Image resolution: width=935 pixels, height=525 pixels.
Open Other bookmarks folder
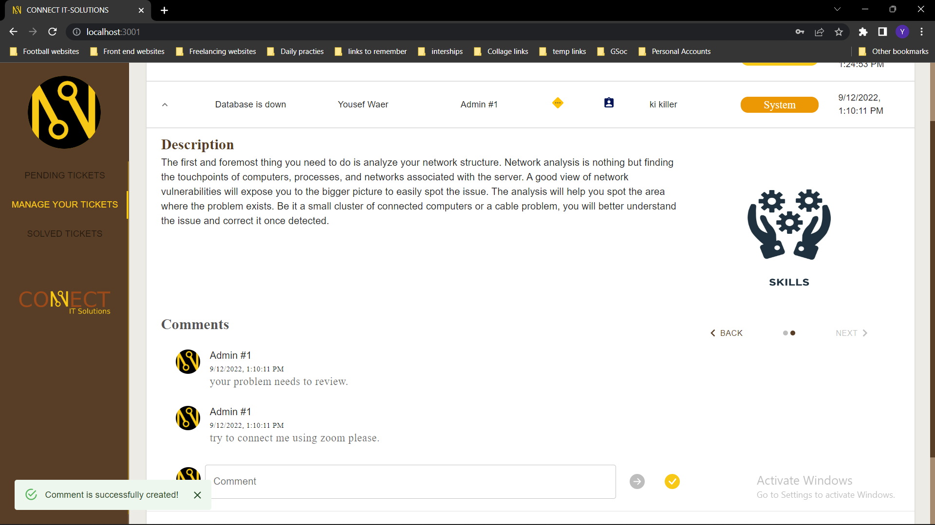(894, 52)
